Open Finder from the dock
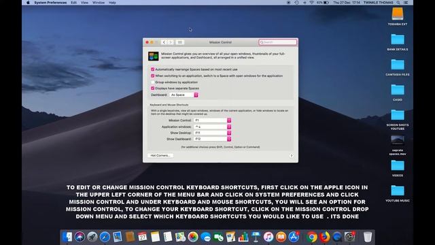Image resolution: width=435 pixels, height=245 pixels. [67, 237]
